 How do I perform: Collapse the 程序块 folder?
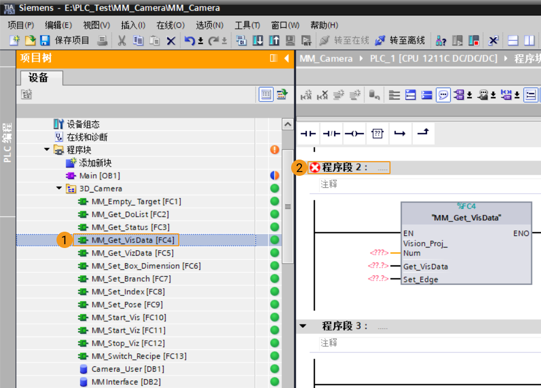[47, 149]
